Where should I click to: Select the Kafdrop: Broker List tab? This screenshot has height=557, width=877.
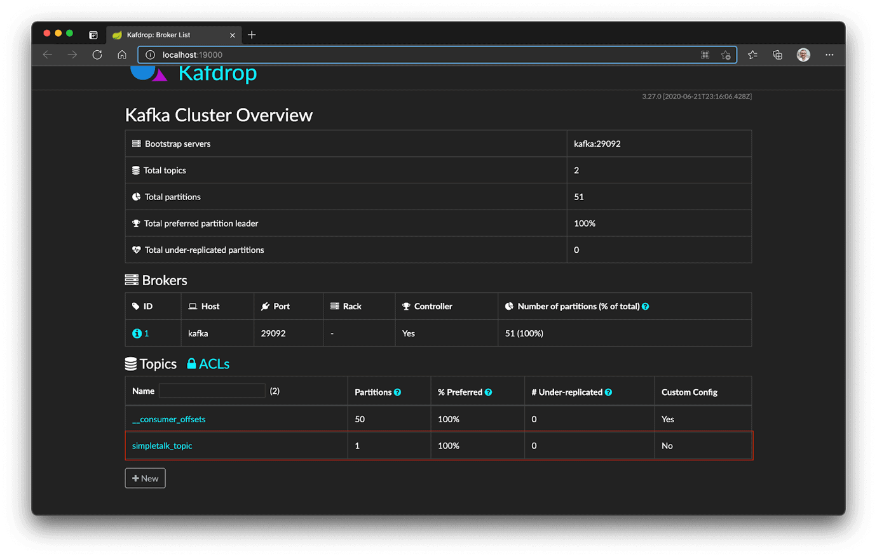(173, 35)
